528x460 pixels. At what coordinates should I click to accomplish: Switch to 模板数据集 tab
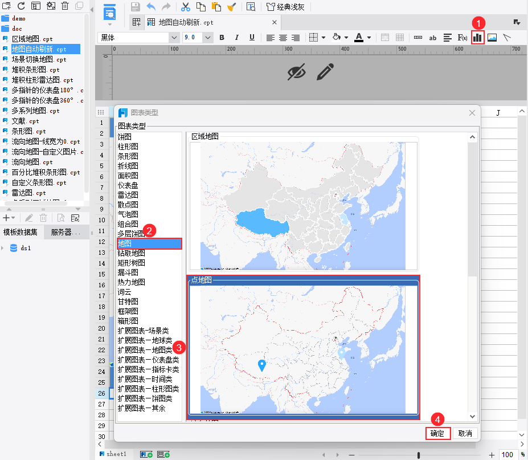(x=20, y=232)
